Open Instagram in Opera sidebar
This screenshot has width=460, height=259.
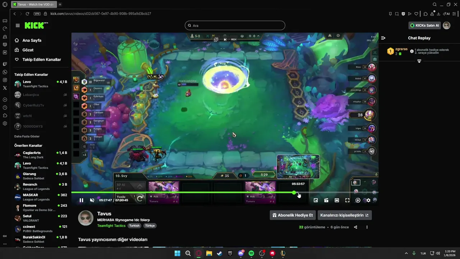5,80
